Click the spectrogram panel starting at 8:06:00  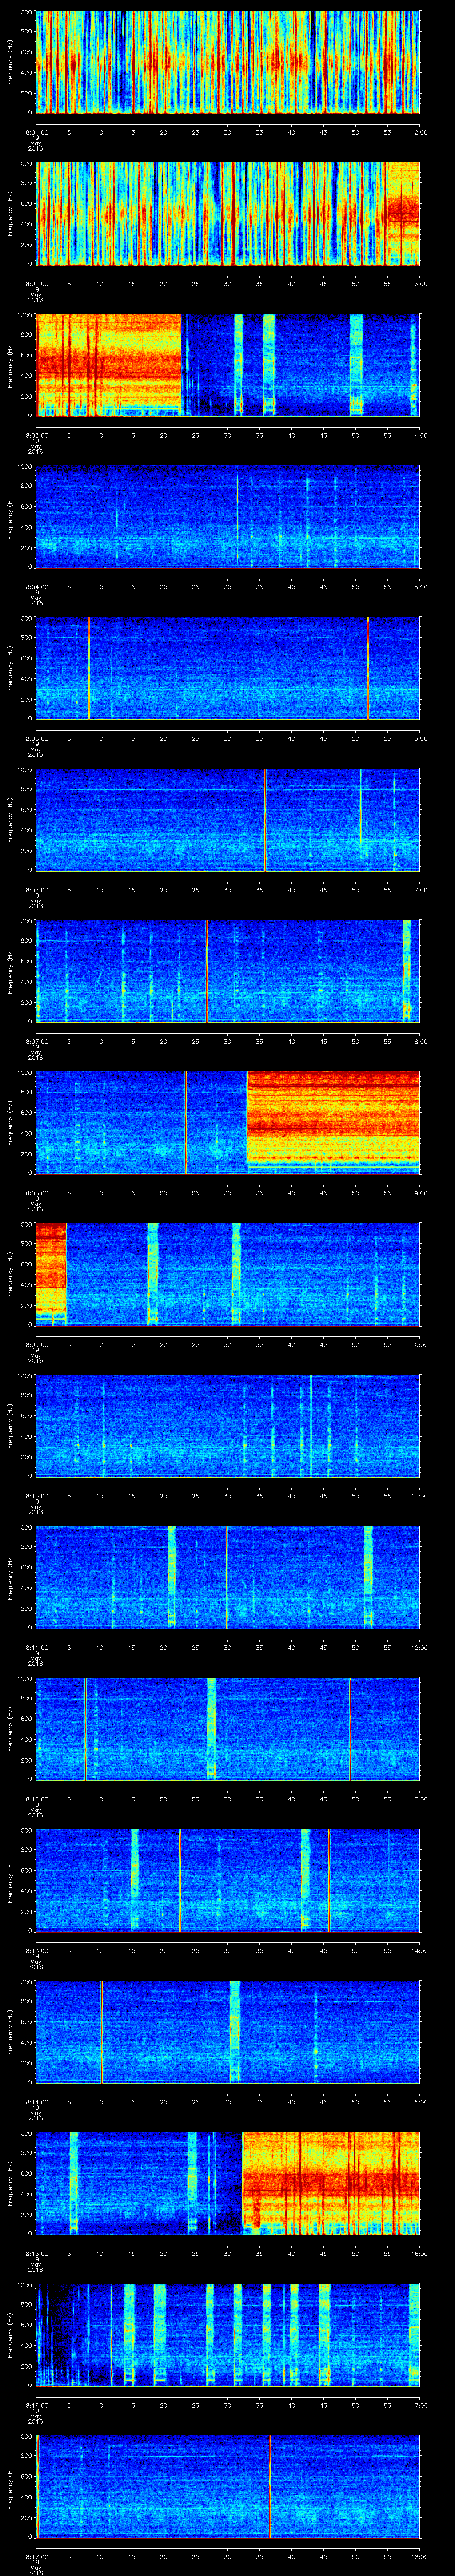pos(228,819)
